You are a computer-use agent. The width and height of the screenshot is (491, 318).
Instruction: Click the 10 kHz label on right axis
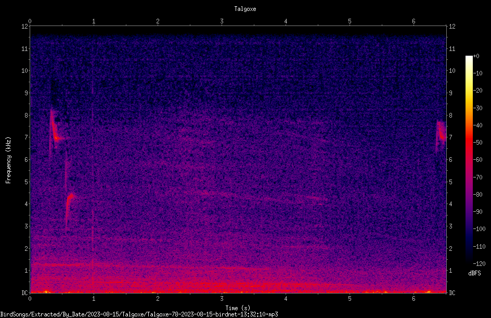pyautogui.click(x=452, y=71)
